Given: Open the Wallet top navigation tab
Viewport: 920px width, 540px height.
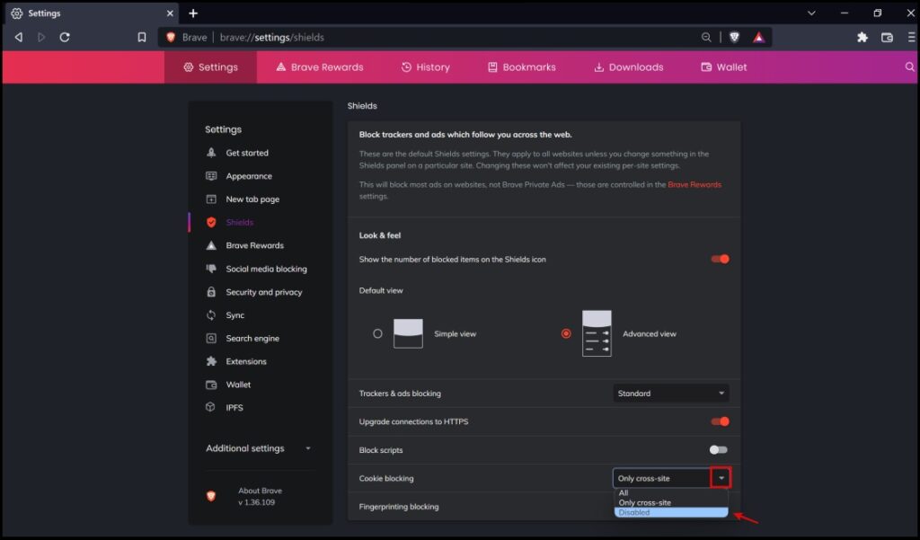Looking at the screenshot, I should tap(723, 66).
